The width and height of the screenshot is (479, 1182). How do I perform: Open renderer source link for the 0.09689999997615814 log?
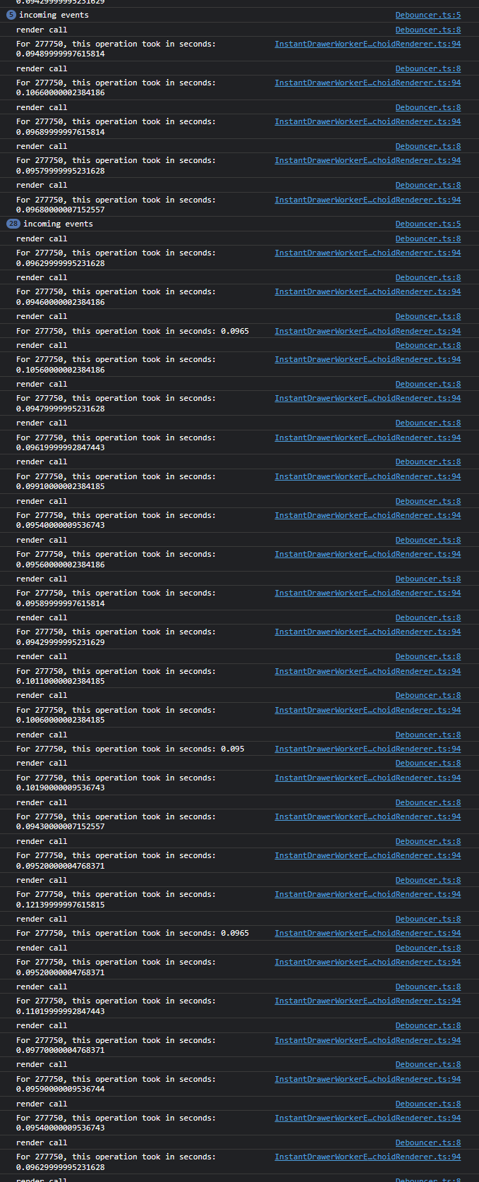pyautogui.click(x=368, y=121)
